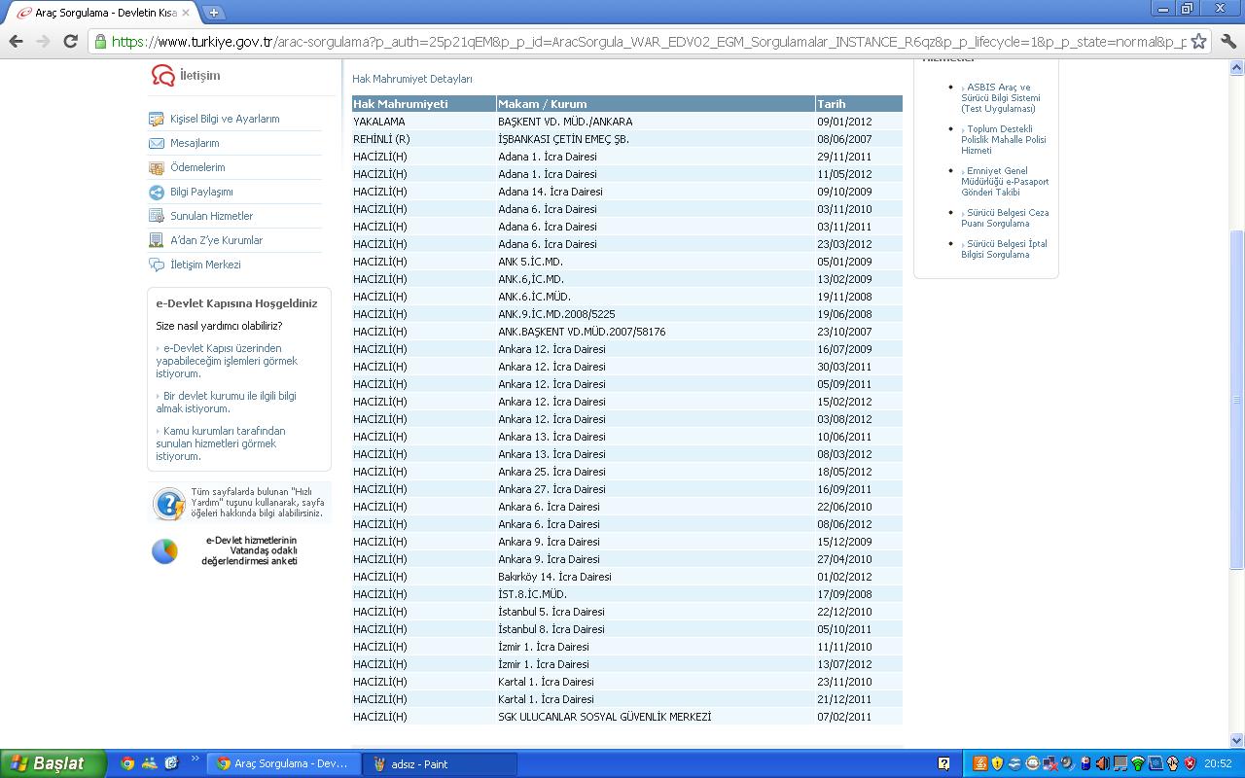Viewport: 1245px width, 778px height.
Task: Click the Kişisel Bilgi ve Ayarlarım icon
Action: coord(156,119)
